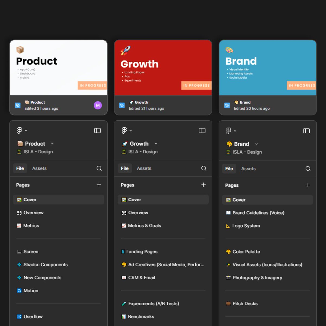Select Overview page in Product panel
Viewport: 326px width, 326px height.
58,213
